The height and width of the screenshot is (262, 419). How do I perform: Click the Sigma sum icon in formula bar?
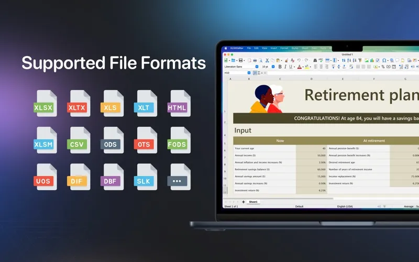[x=259, y=73]
